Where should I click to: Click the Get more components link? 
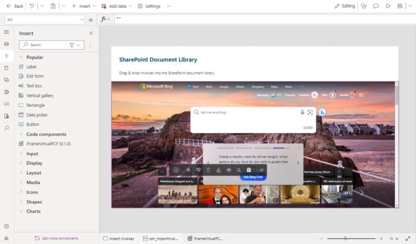[56, 239]
